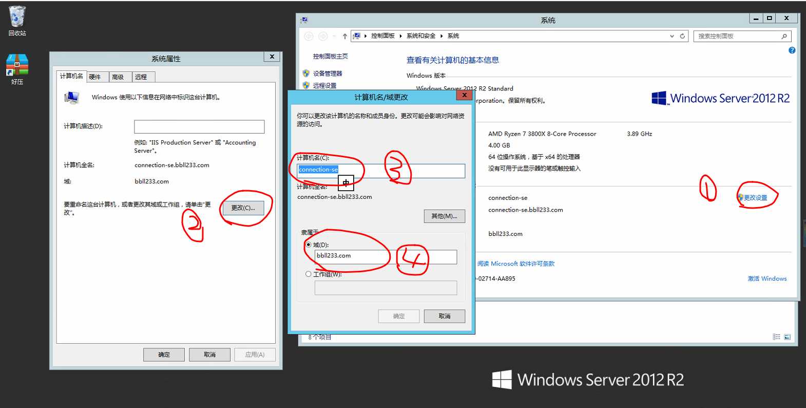
Task: Open 激活 Windows link
Action: (767, 279)
